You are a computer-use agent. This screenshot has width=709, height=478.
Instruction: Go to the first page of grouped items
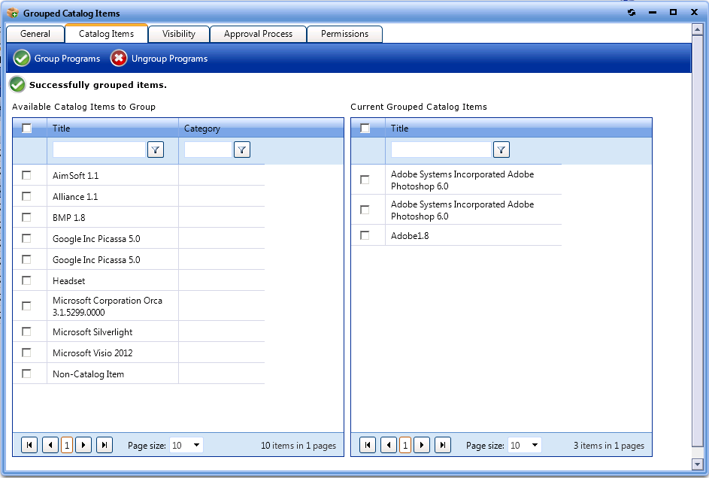pyautogui.click(x=367, y=445)
